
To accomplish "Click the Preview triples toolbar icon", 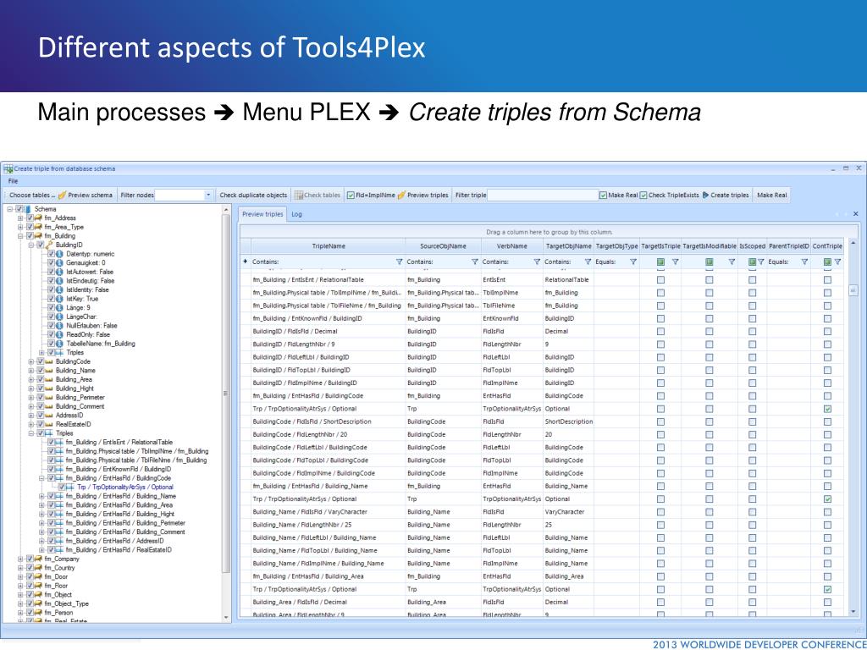I will point(401,196).
